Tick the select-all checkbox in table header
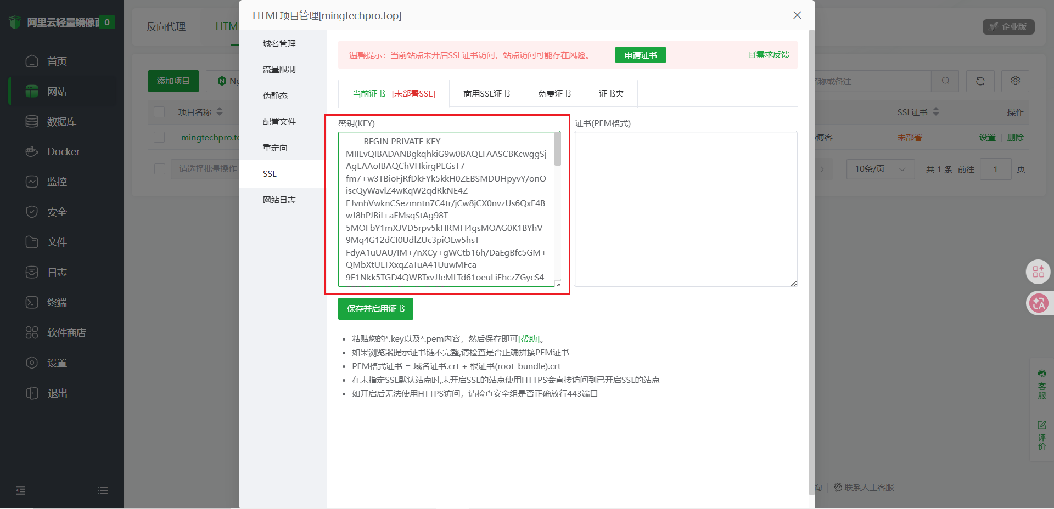This screenshot has width=1054, height=509. tap(160, 112)
